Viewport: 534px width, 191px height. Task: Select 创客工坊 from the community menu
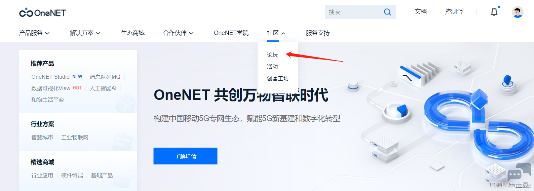tap(278, 78)
